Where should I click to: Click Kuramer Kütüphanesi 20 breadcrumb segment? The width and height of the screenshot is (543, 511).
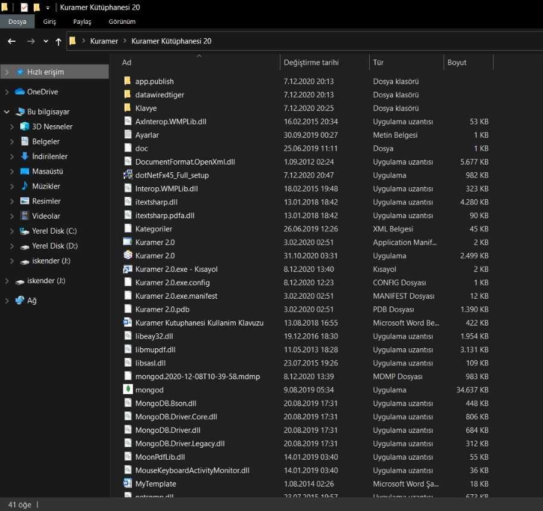171,41
